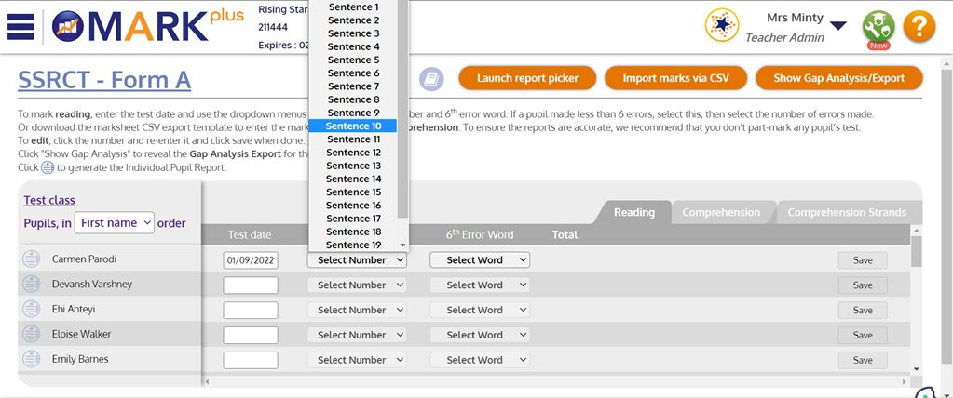Click the test date field for Emily Barnes
The height and width of the screenshot is (398, 953).
[251, 360]
